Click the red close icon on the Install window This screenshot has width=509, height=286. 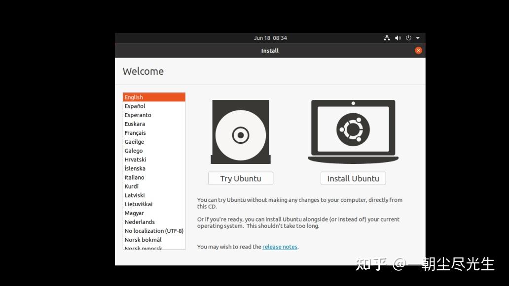[418, 50]
